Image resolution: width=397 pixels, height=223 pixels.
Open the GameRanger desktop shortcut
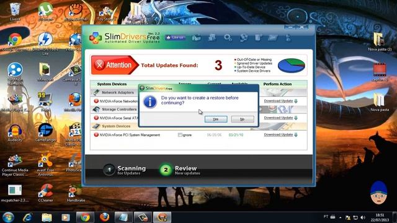(x=45, y=133)
